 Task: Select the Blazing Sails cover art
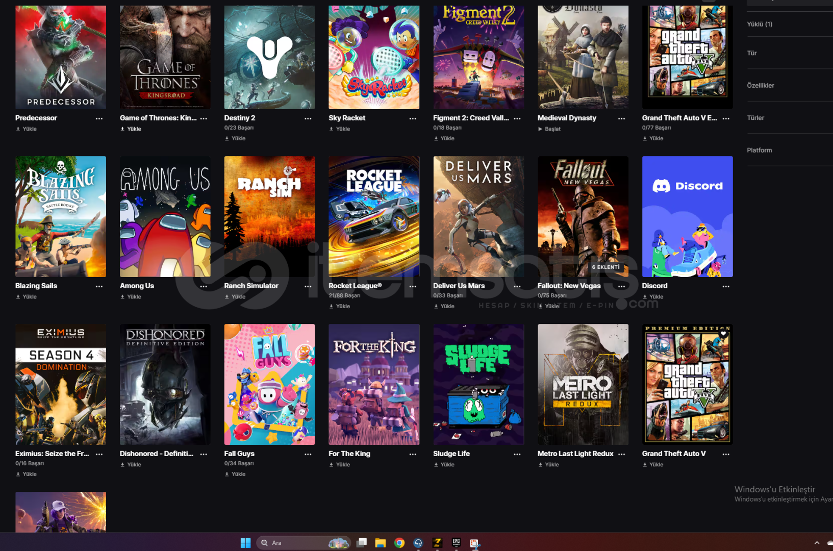tap(61, 216)
